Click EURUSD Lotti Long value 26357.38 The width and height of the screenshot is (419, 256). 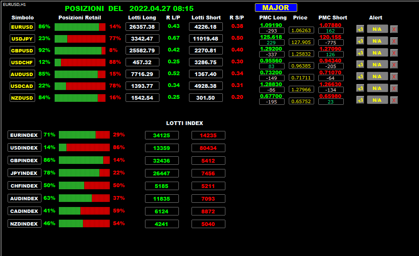point(142,27)
